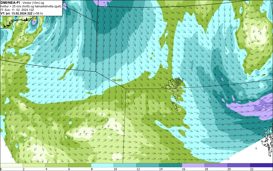Click the legend scale label '8'

click(92, 169)
